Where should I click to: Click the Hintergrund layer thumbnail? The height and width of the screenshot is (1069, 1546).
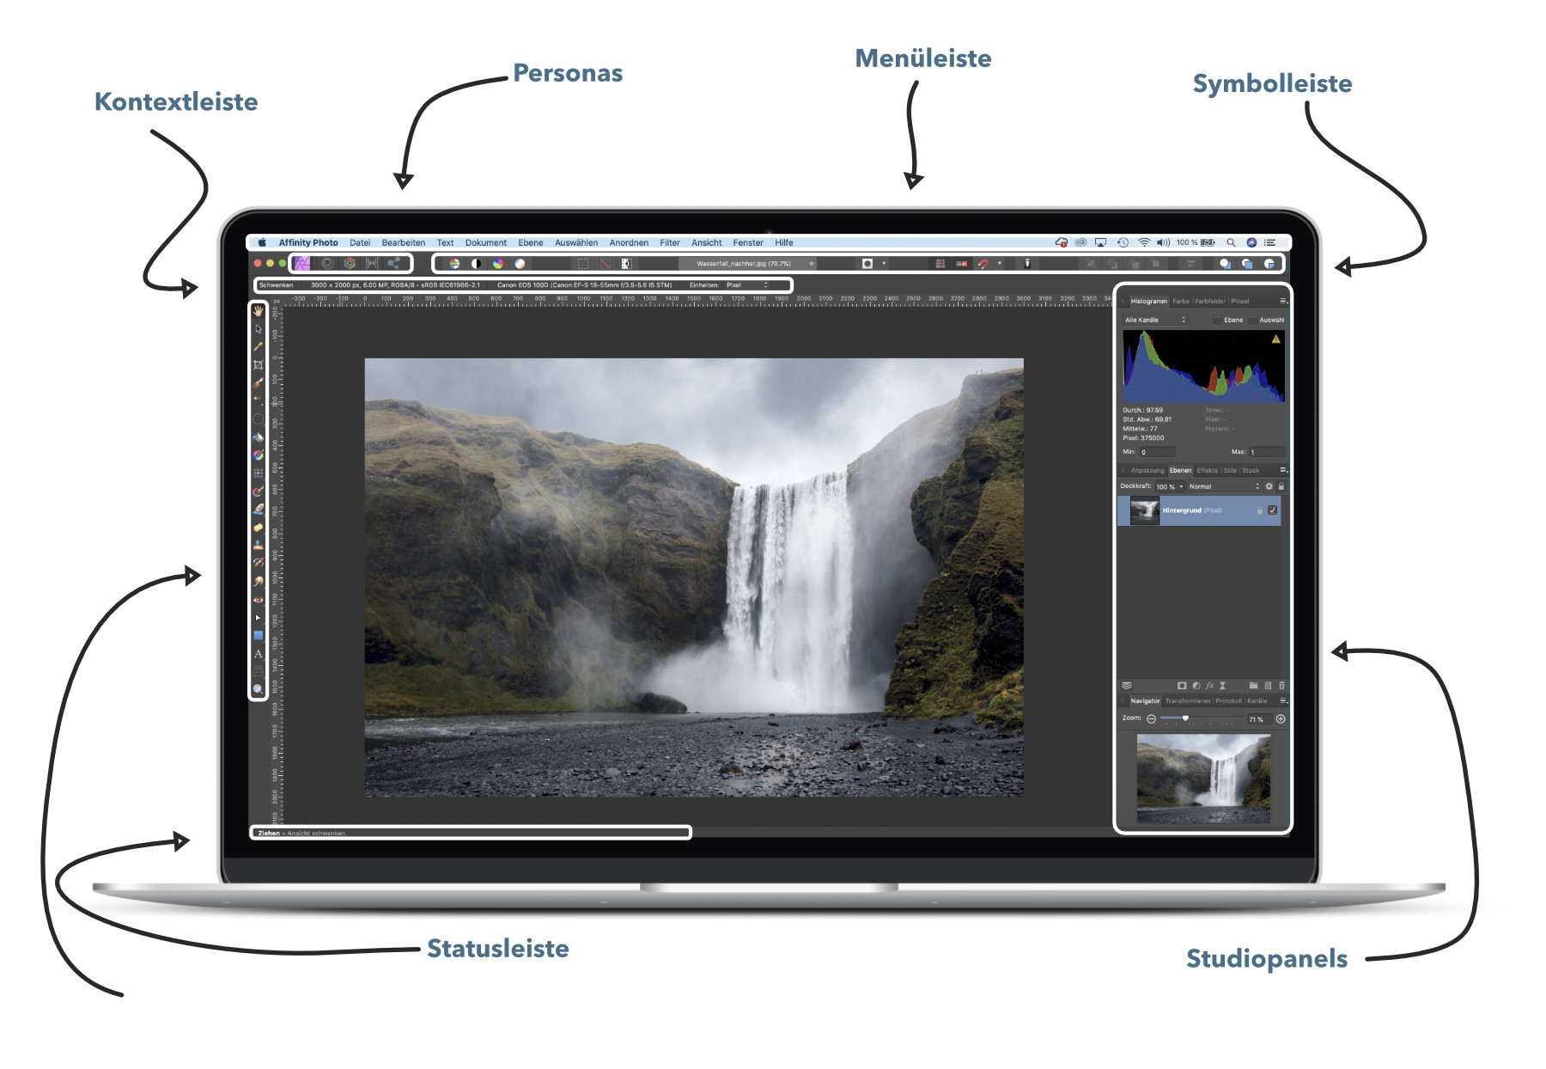[x=1144, y=510]
